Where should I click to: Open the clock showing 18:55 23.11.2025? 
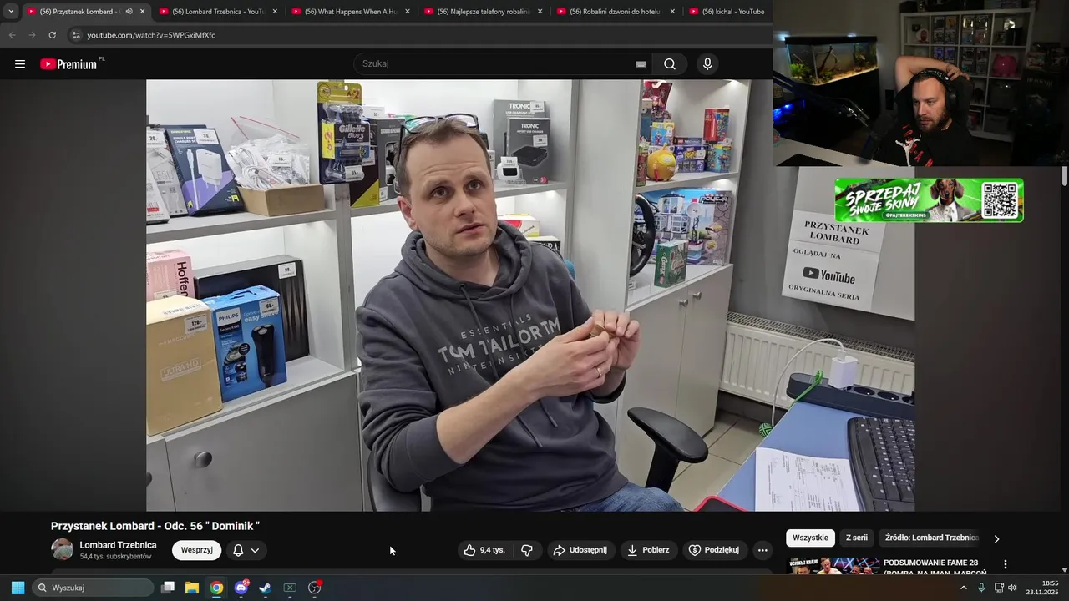pyautogui.click(x=1042, y=588)
